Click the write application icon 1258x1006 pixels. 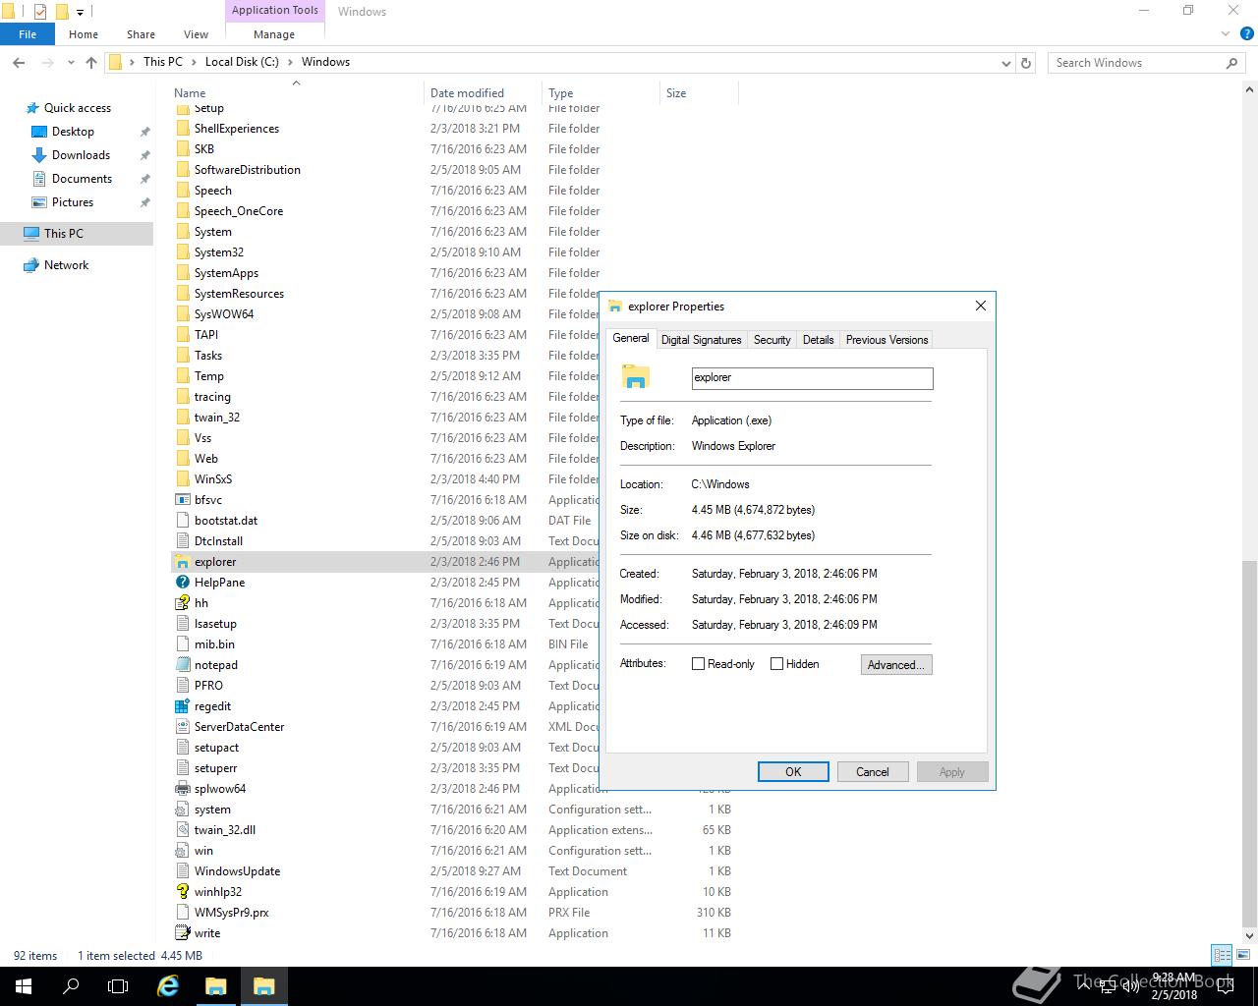[x=182, y=933]
